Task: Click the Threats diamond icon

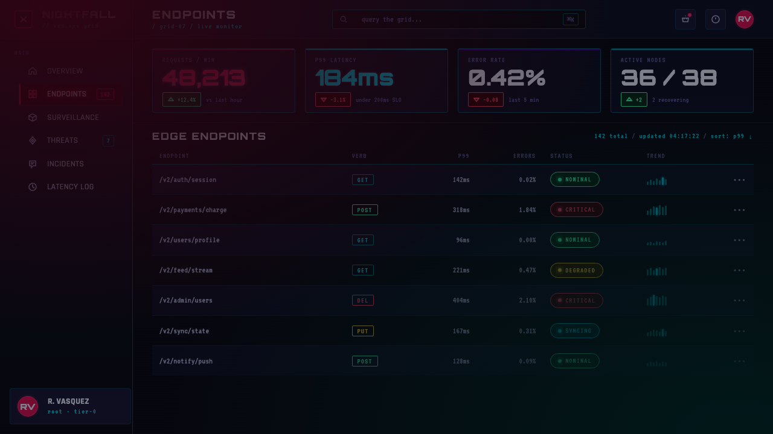Action: tap(33, 140)
